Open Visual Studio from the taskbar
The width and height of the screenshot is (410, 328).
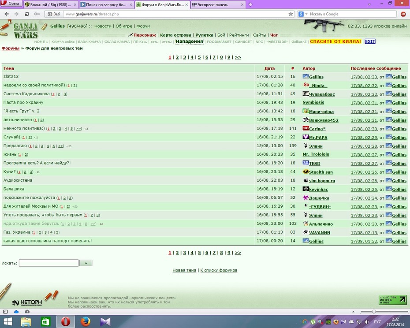tap(105, 322)
